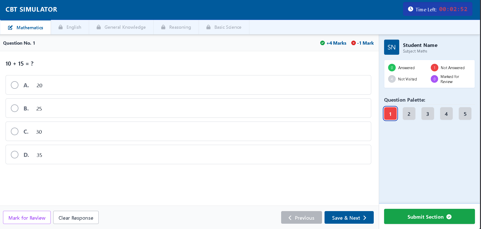The height and width of the screenshot is (229, 481).
Task: Open the General Knowledge section tab
Action: [x=121, y=27]
